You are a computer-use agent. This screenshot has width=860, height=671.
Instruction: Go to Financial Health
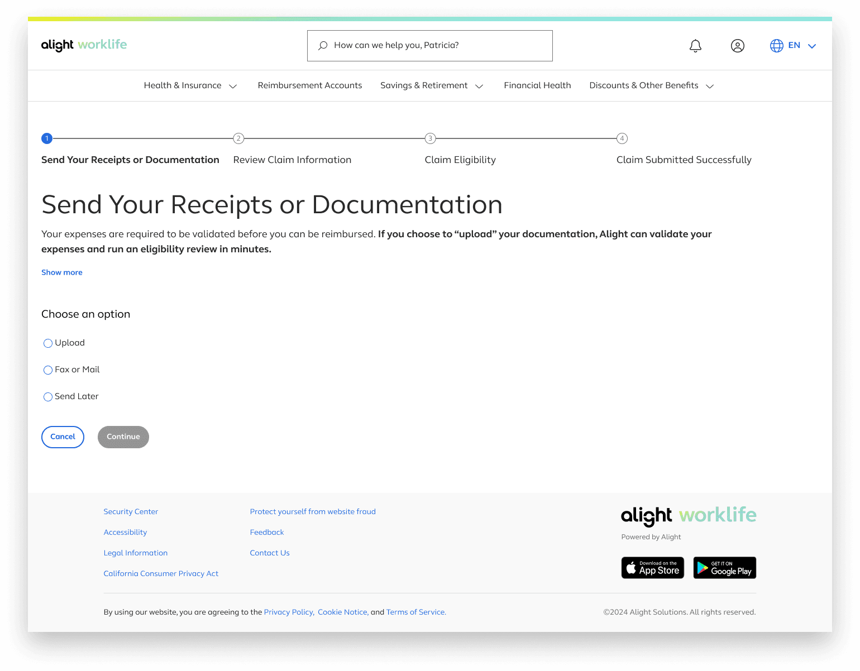coord(537,85)
